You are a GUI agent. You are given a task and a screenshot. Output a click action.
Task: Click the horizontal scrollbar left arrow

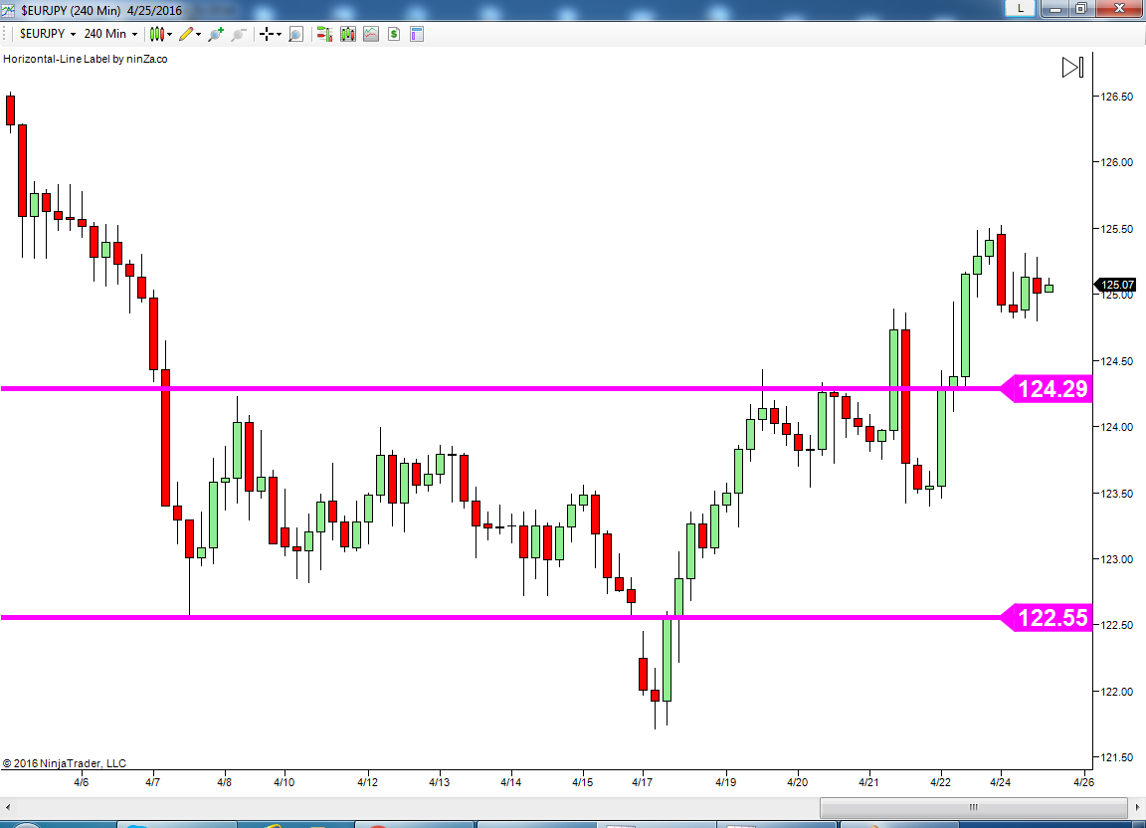pos(8,807)
